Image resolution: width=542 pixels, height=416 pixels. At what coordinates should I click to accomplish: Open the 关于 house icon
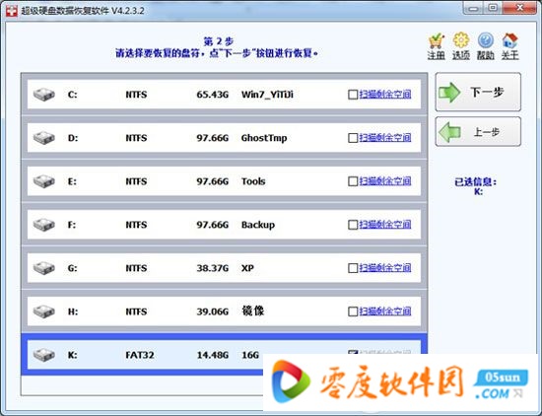point(509,40)
